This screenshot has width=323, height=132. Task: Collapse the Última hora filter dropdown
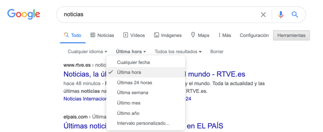(131, 51)
